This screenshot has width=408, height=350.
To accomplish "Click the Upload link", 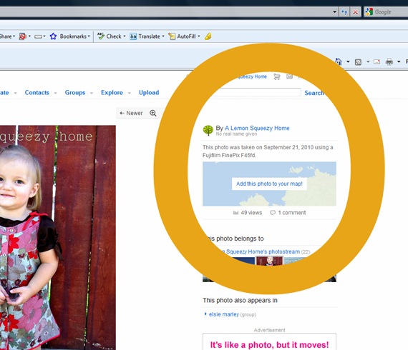I will click(149, 93).
